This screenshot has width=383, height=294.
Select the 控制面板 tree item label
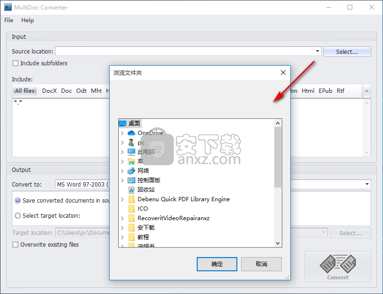pyautogui.click(x=149, y=180)
